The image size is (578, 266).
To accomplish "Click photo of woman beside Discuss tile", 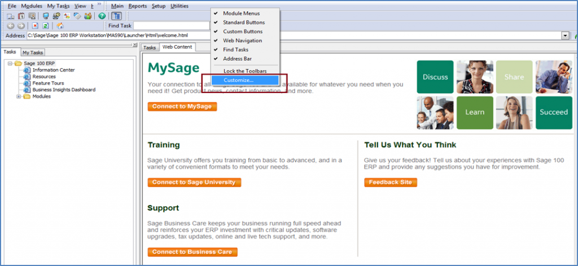I will click(x=475, y=77).
